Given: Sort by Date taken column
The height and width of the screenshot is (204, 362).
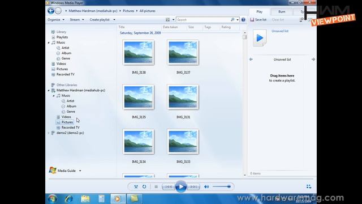Looking at the screenshot, I should click(x=170, y=27).
